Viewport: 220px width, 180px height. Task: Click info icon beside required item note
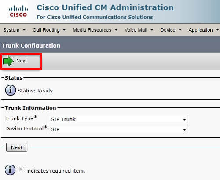tap(10, 170)
